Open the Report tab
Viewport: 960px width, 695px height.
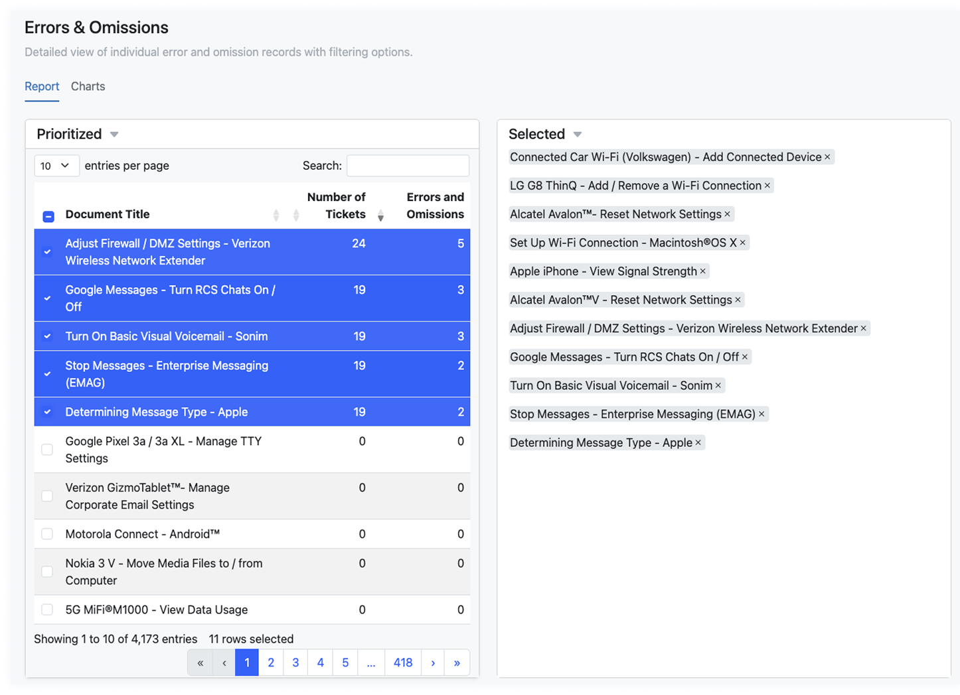click(x=42, y=87)
